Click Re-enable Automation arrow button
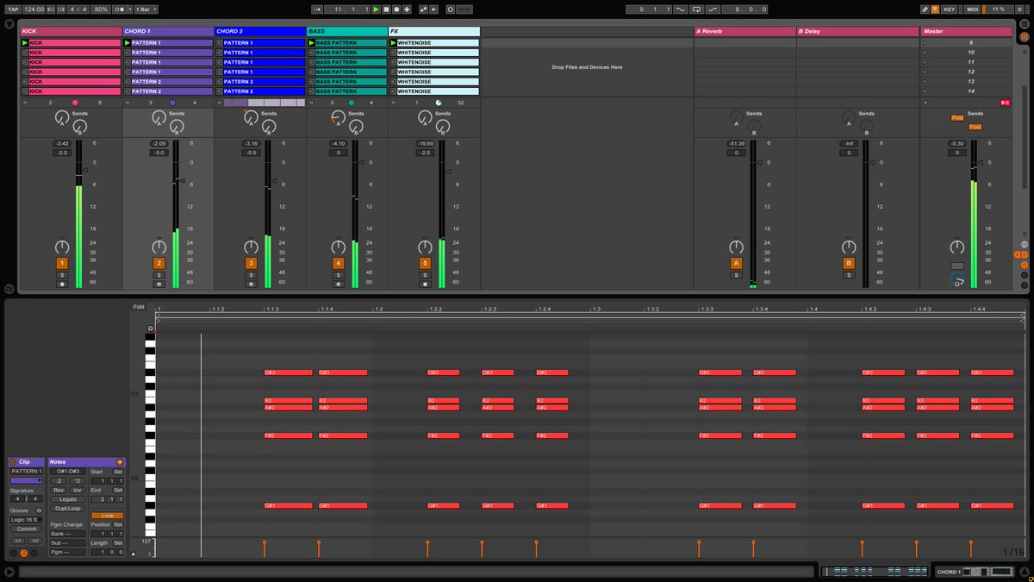This screenshot has width=1034, height=582. [x=433, y=9]
